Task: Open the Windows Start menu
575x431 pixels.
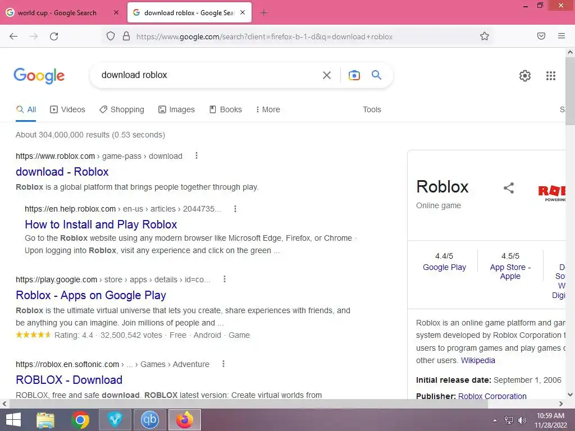Action: coord(13,420)
